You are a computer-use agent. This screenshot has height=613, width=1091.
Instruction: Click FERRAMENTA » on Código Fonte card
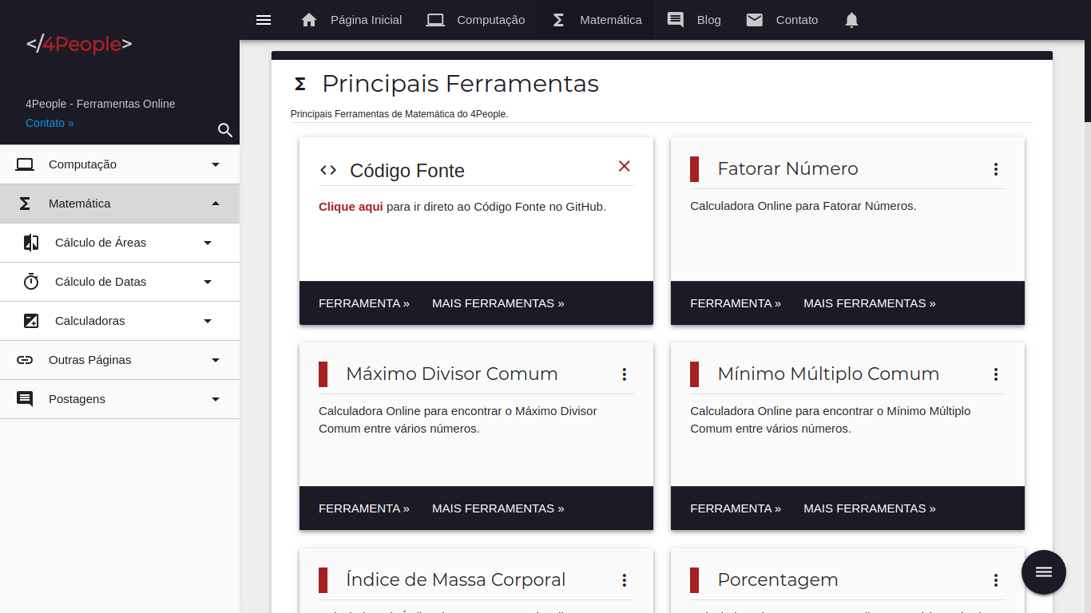364,303
